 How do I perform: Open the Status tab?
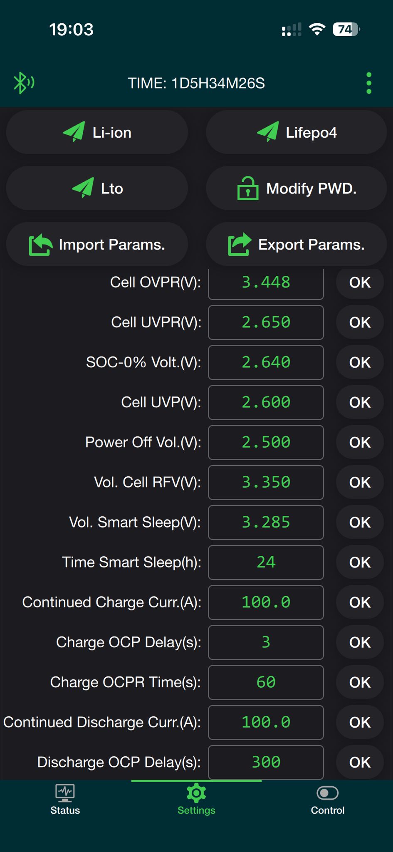pos(65,799)
